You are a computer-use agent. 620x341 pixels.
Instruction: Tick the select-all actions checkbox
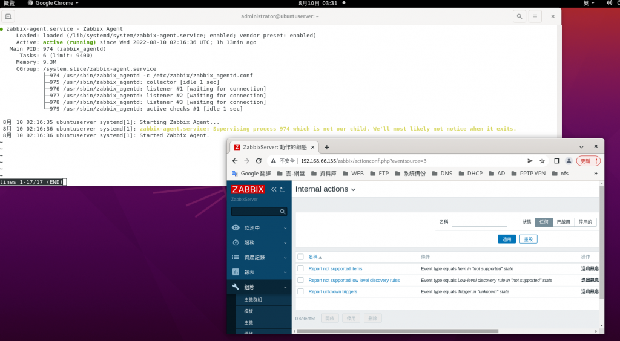click(300, 257)
